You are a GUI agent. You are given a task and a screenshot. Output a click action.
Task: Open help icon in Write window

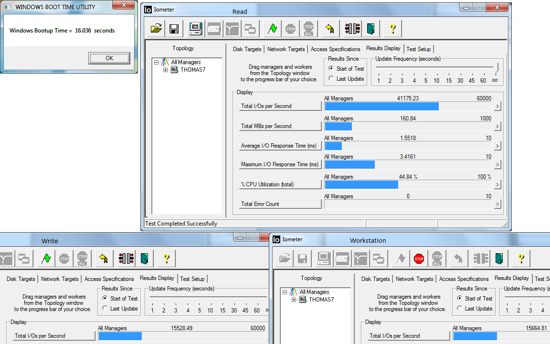point(167,258)
